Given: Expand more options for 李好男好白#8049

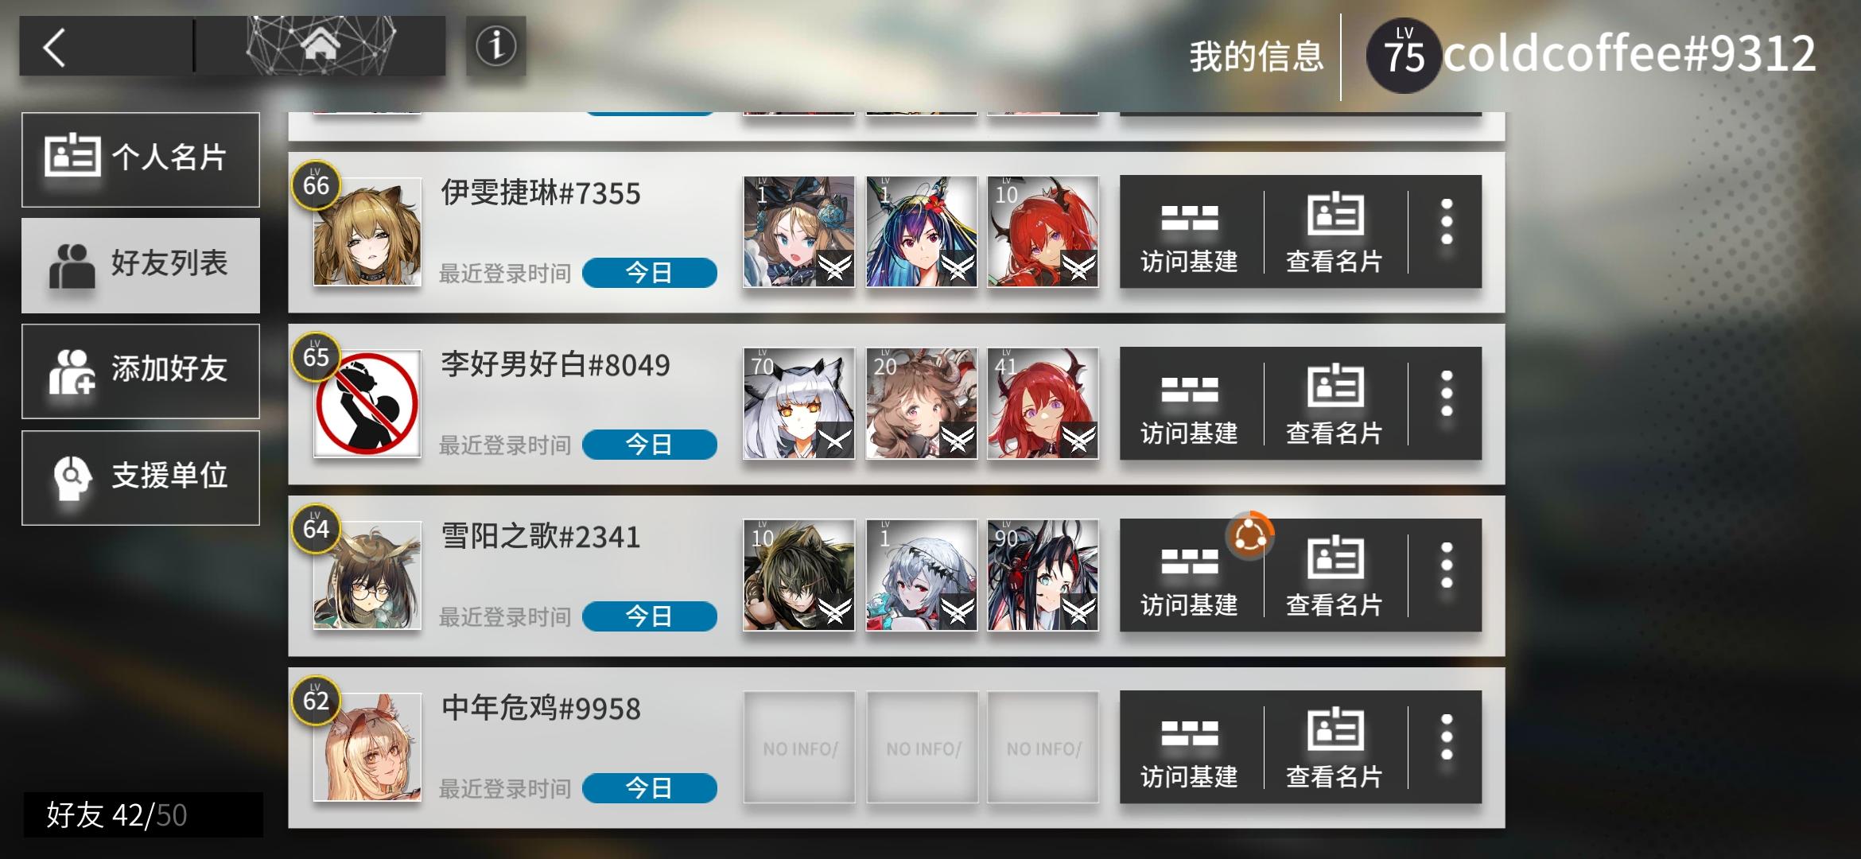Looking at the screenshot, I should pos(1447,395).
